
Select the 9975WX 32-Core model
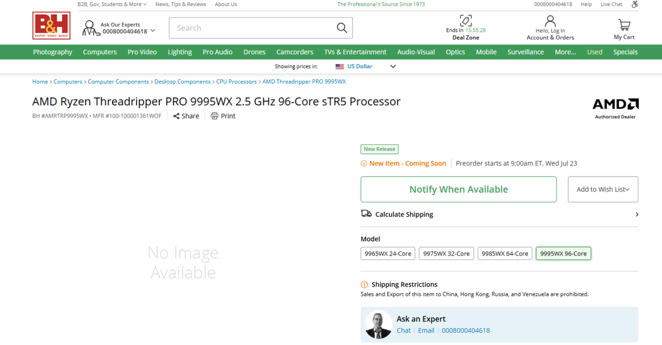446,253
